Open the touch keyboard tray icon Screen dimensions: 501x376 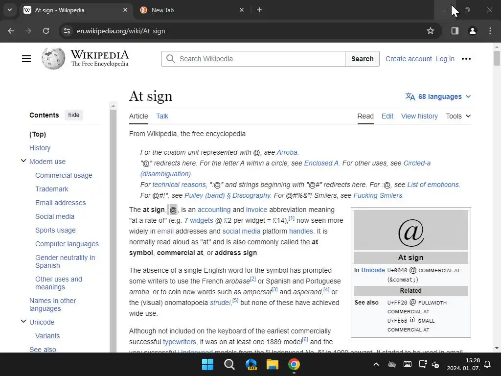[408, 364]
